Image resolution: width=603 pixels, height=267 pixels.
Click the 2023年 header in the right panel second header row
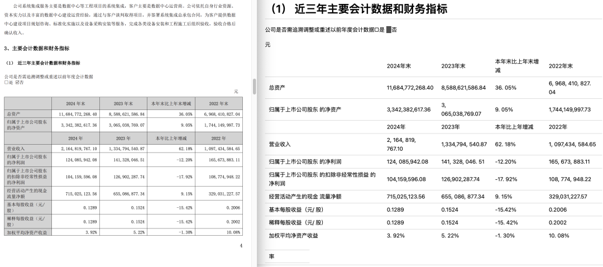click(451, 127)
